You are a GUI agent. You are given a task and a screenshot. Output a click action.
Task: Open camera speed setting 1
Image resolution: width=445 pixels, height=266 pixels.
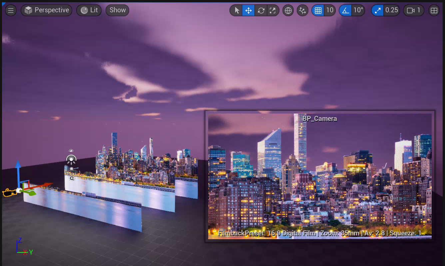(x=414, y=11)
